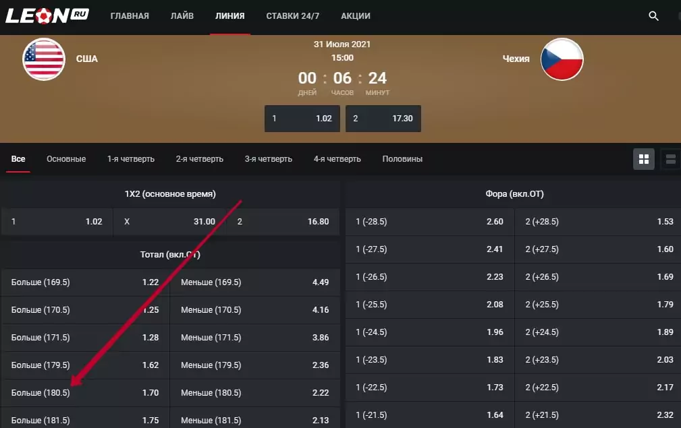The width and height of the screenshot is (681, 428).
Task: Bet on Czechia win at 17.30 in header
Action: (383, 119)
